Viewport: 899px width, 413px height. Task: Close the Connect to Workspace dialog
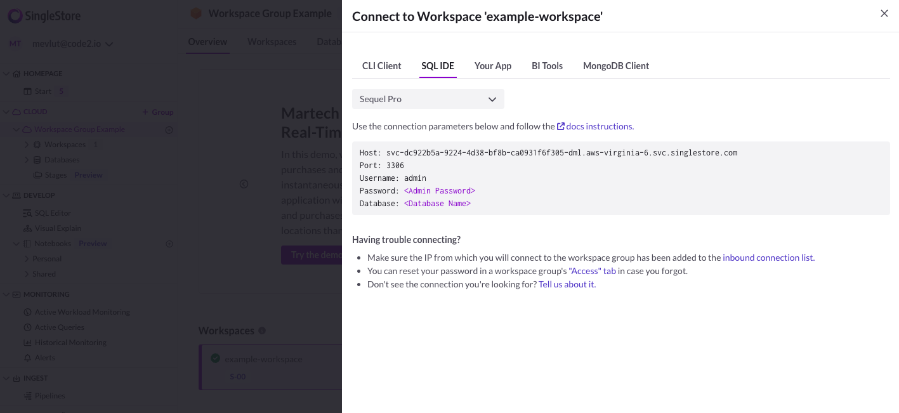click(884, 13)
